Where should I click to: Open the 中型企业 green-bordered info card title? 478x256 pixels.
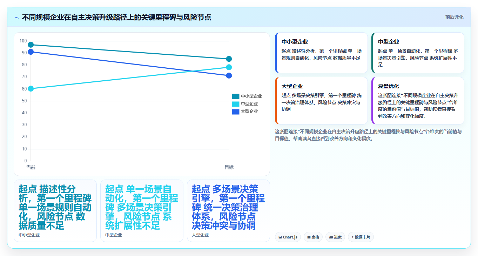389,42
